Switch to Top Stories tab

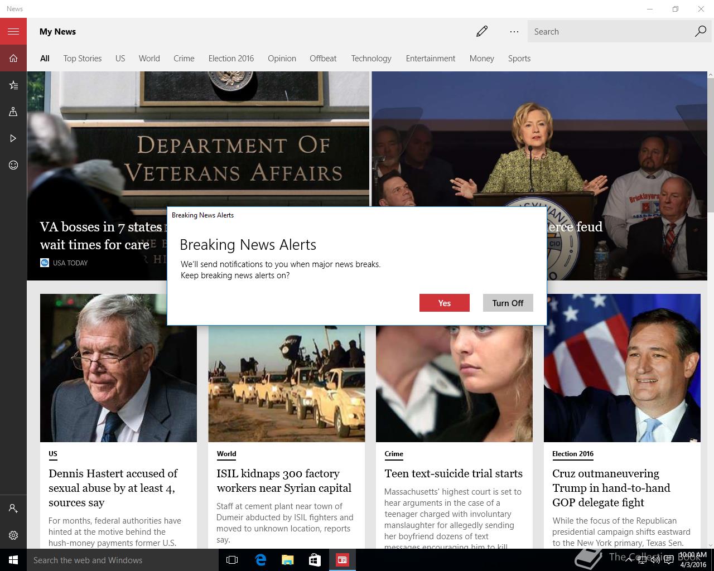point(83,58)
